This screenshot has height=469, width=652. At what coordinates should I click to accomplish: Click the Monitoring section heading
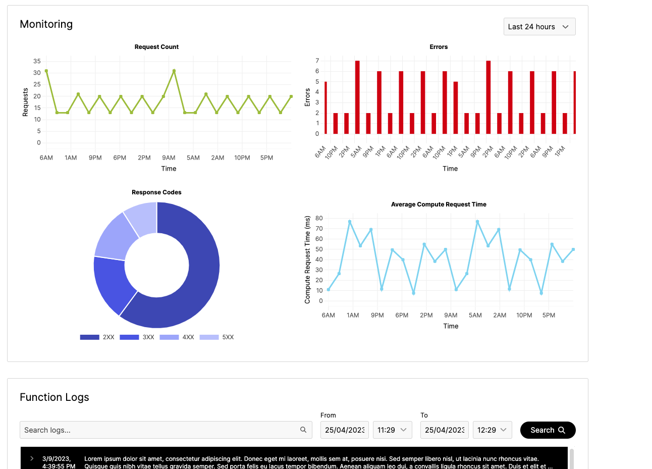46,24
